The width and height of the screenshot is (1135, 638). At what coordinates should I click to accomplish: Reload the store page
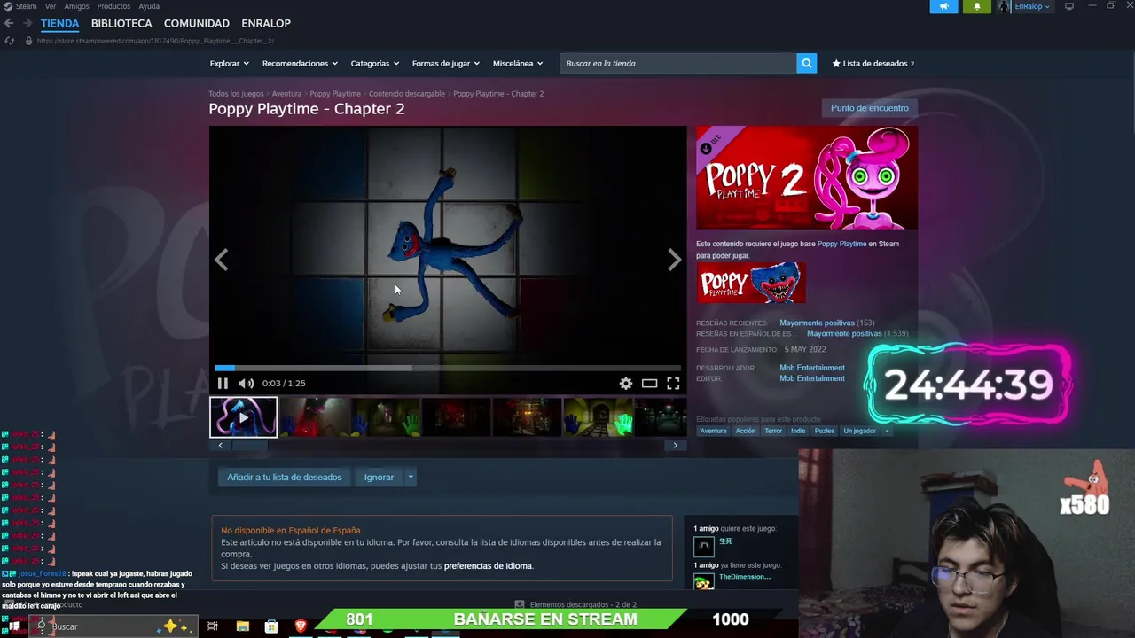pos(9,41)
